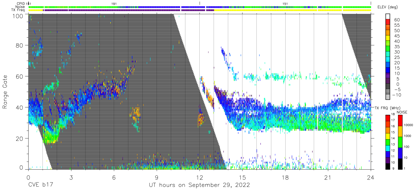
Task: Click the 100 tick on Range Gate axis
Action: pyautogui.click(x=18, y=16)
